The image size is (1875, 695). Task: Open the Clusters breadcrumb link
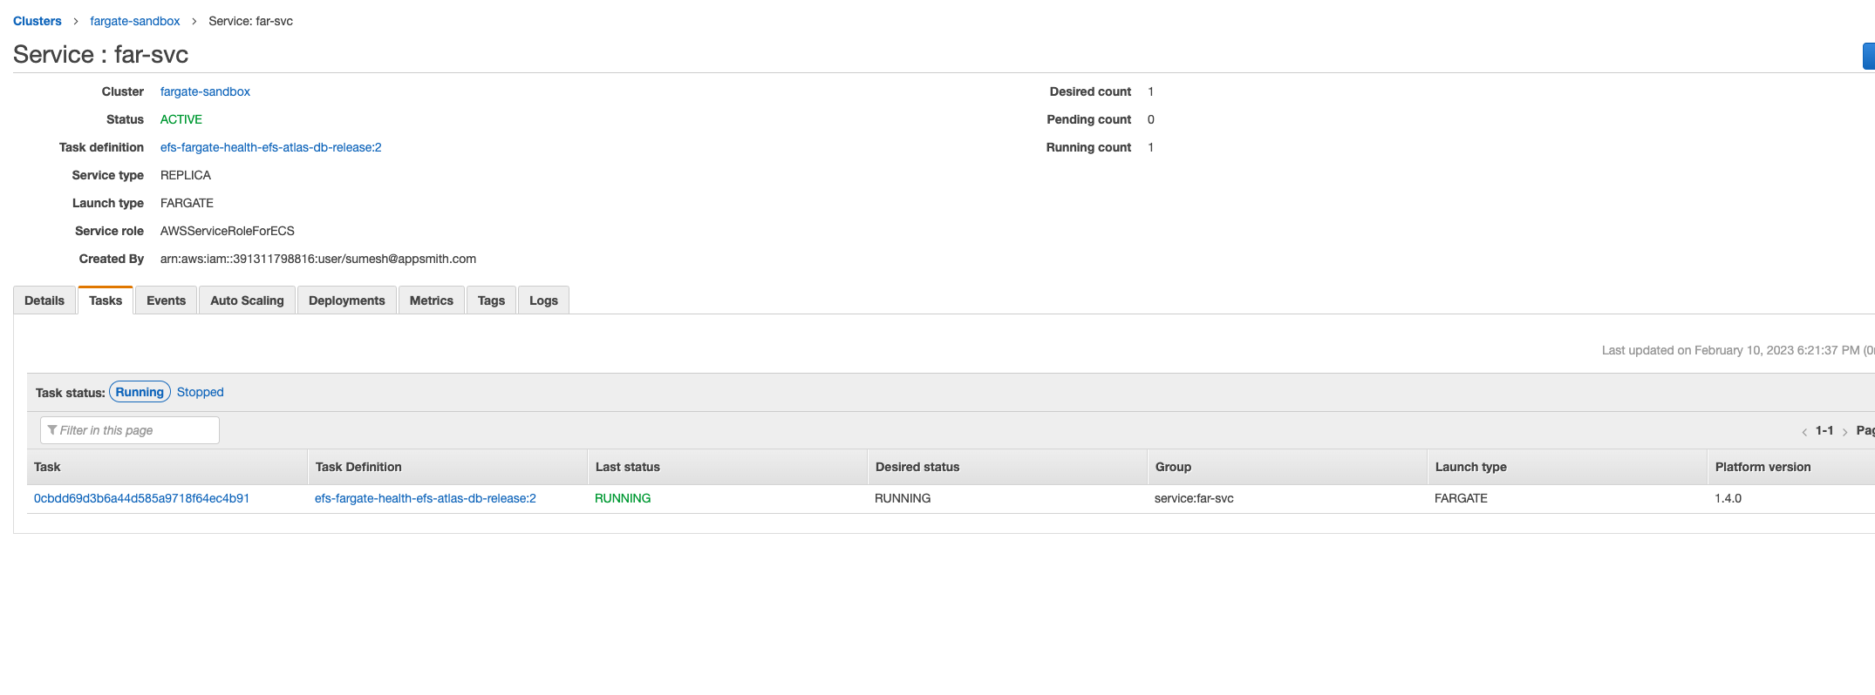37,21
